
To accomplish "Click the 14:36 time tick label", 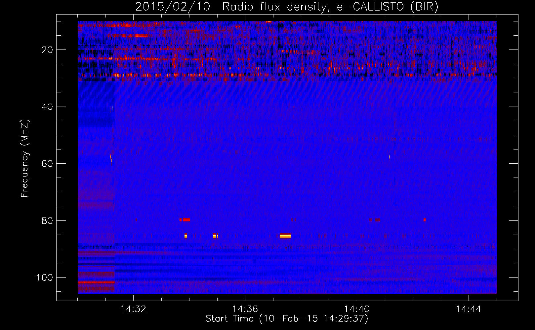I will [x=245, y=309].
